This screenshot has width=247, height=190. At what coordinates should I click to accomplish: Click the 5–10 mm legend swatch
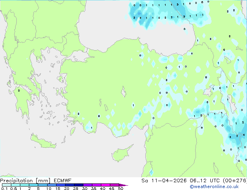click(42, 185)
